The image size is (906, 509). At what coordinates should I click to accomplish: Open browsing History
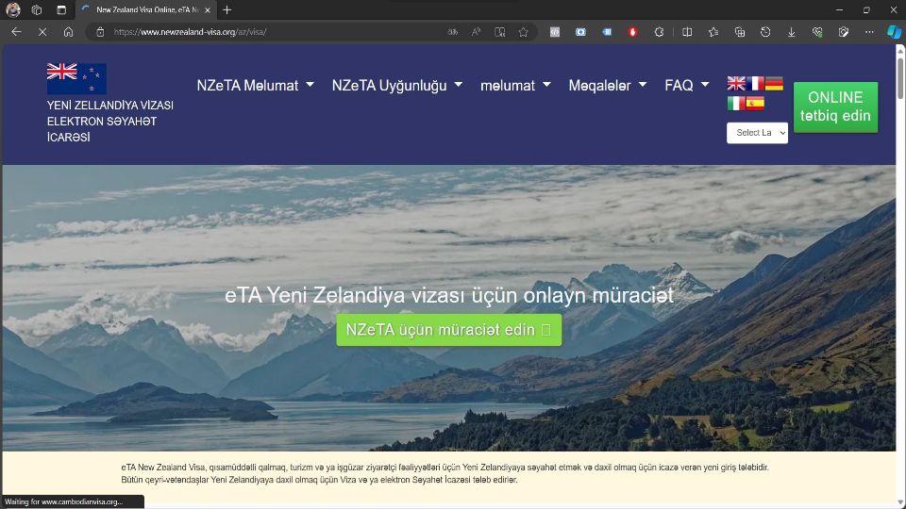(x=765, y=32)
